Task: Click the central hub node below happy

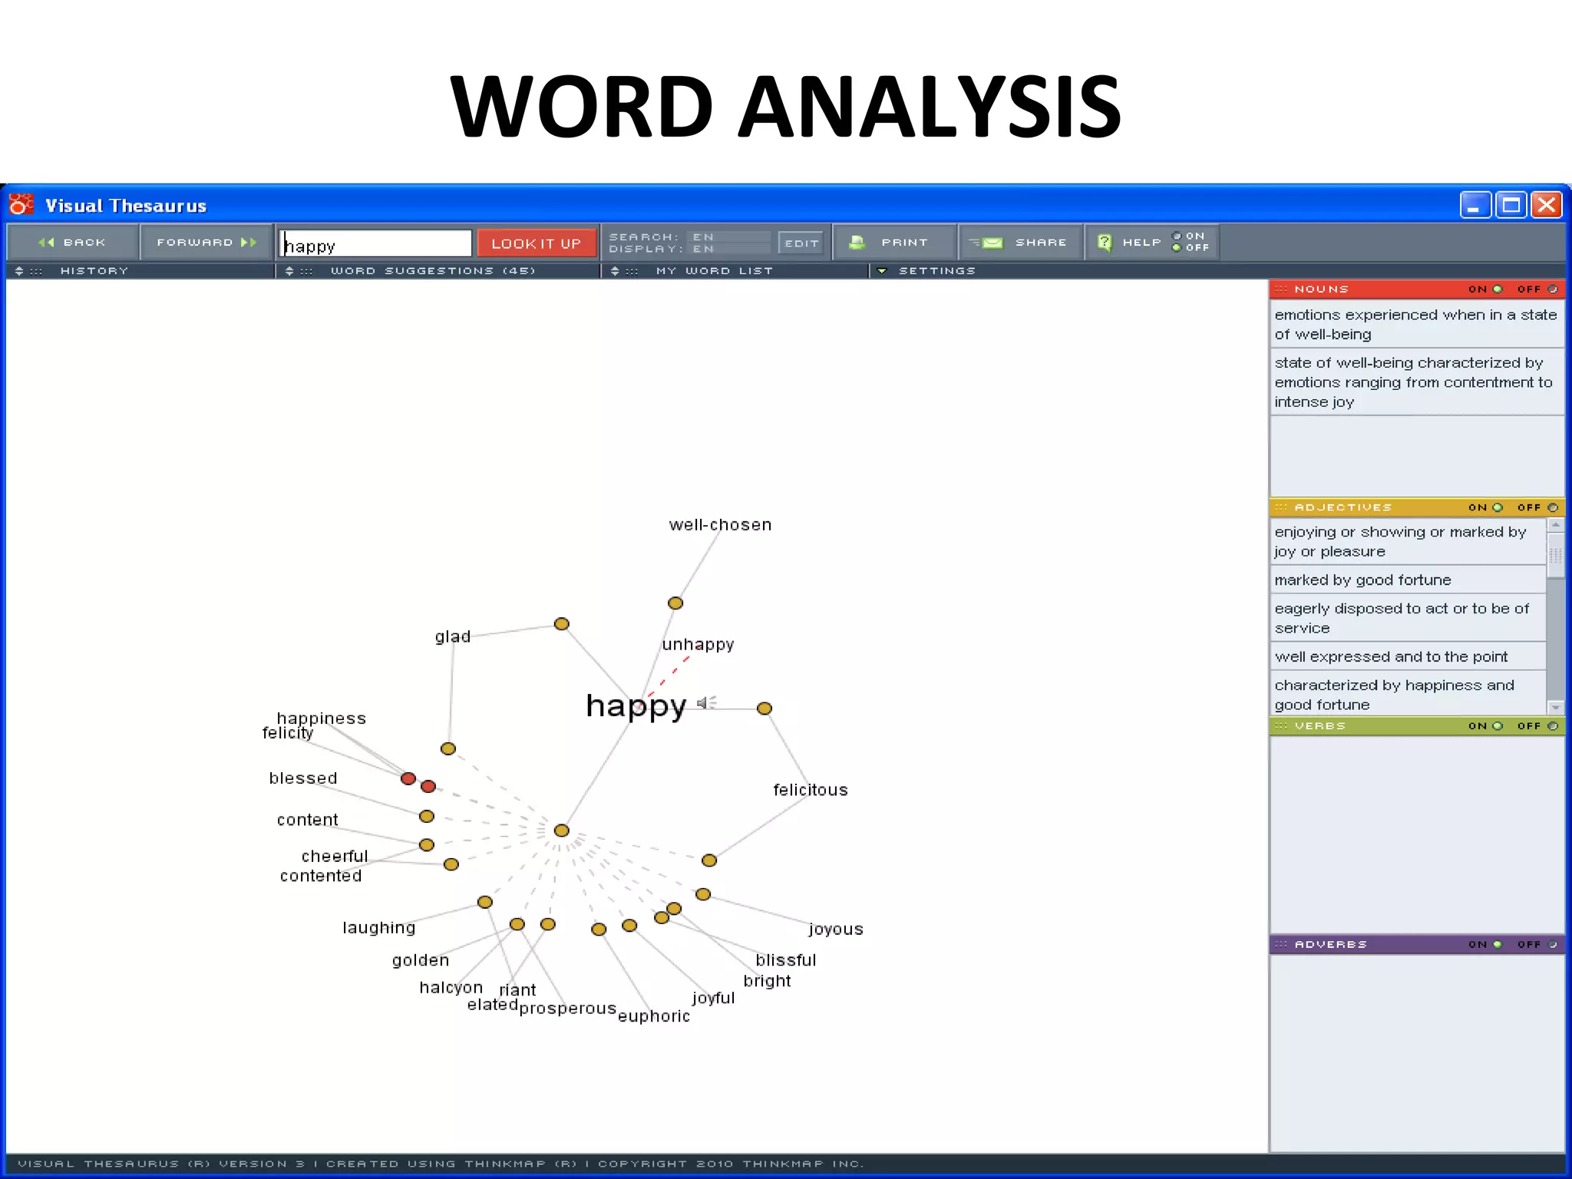Action: (562, 831)
